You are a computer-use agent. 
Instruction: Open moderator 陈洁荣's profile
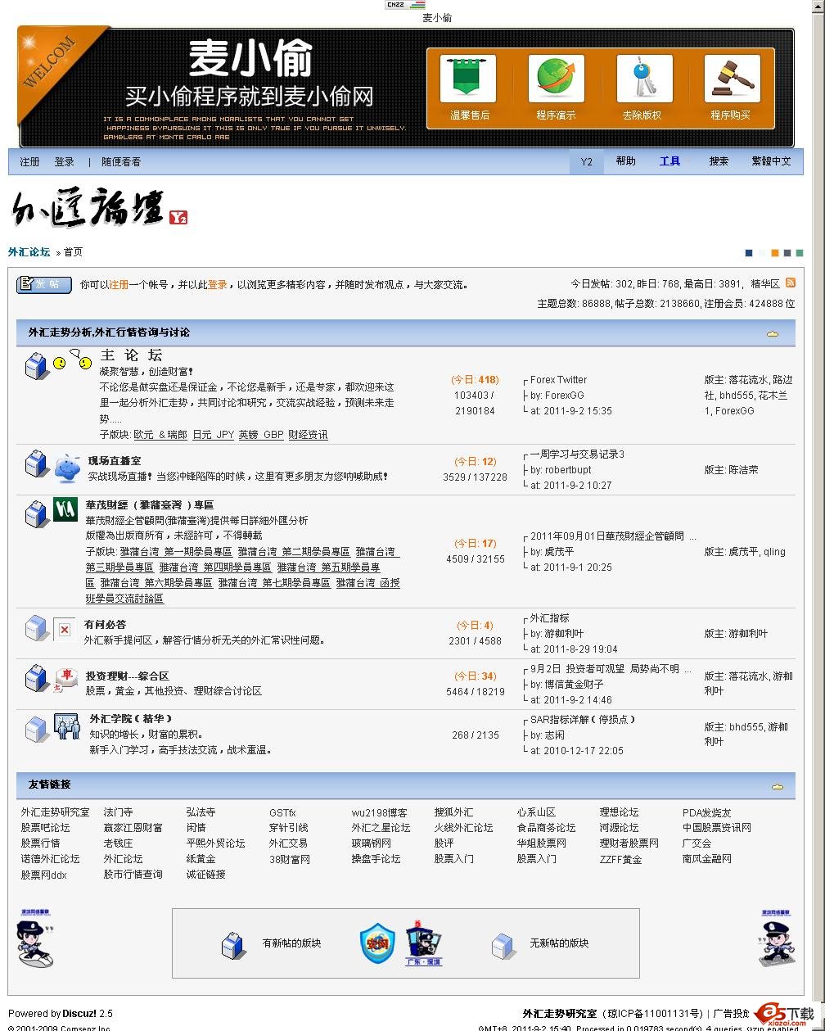743,470
